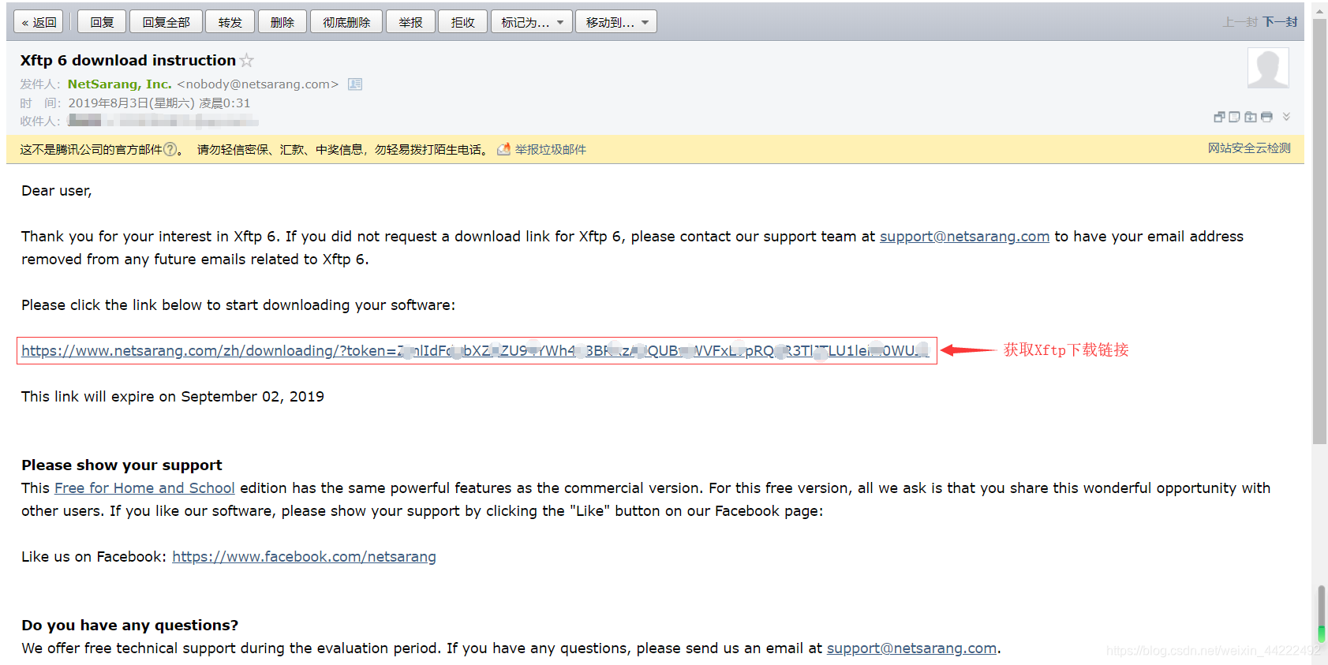Image resolution: width=1328 pixels, height=665 pixels.
Task: Save email to folder icon
Action: (1251, 117)
